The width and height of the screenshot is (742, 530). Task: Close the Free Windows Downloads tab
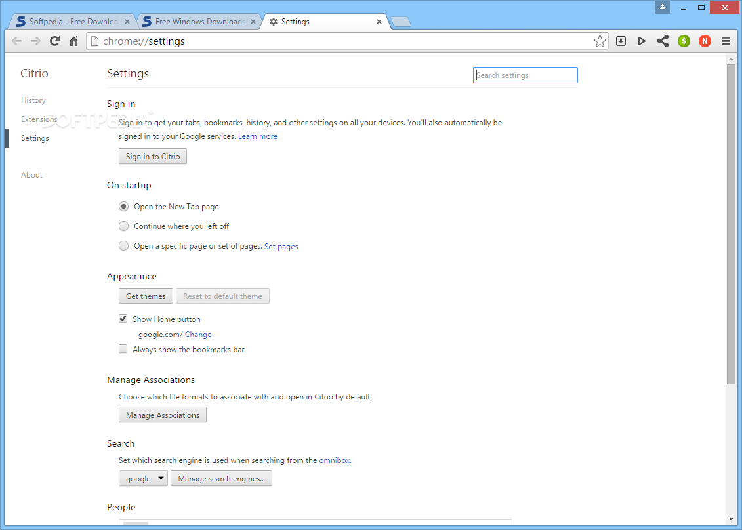point(253,22)
